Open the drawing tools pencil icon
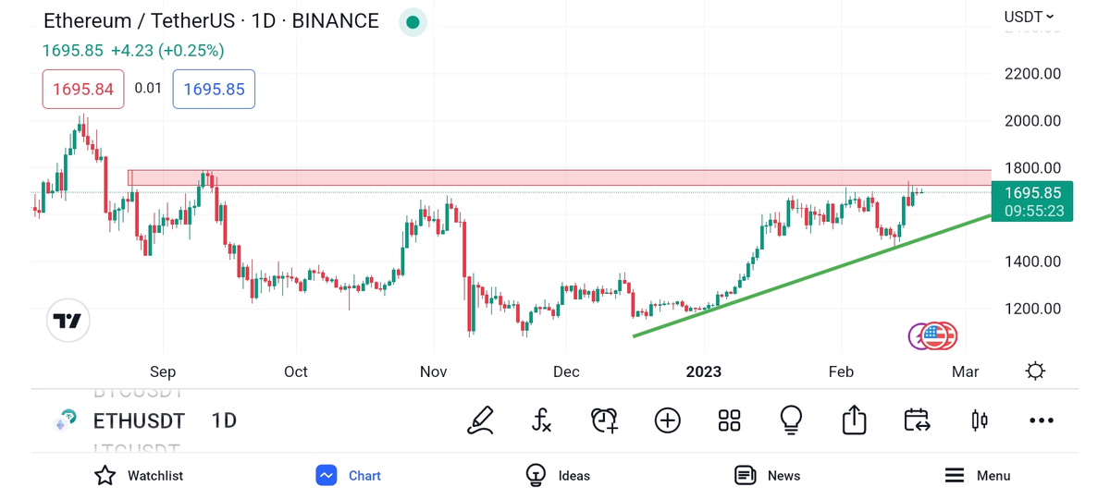This screenshot has width=1110, height=499. tap(480, 420)
